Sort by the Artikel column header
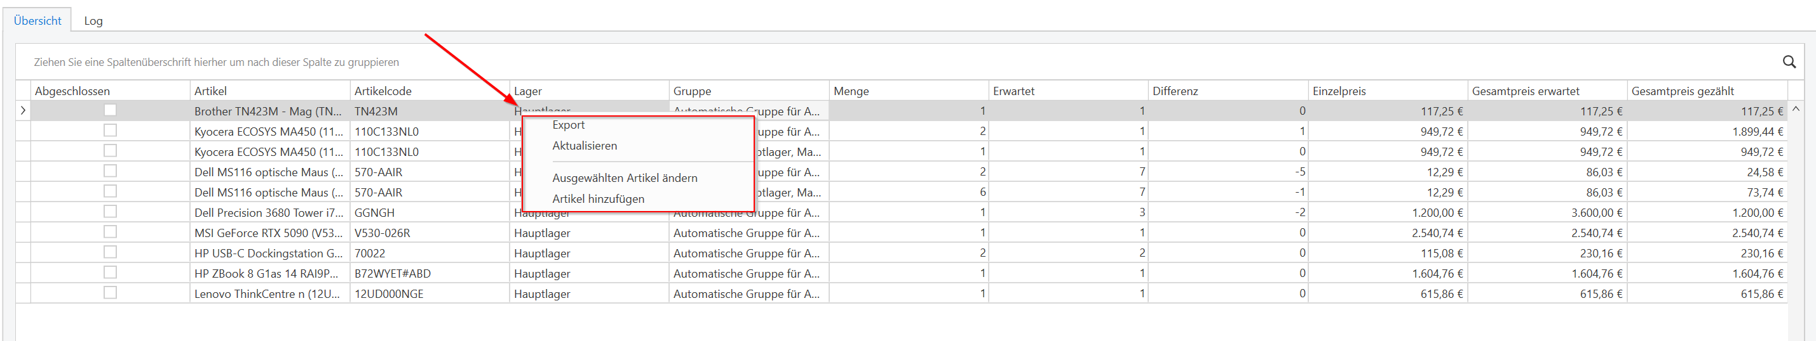1816x341 pixels. point(211,91)
